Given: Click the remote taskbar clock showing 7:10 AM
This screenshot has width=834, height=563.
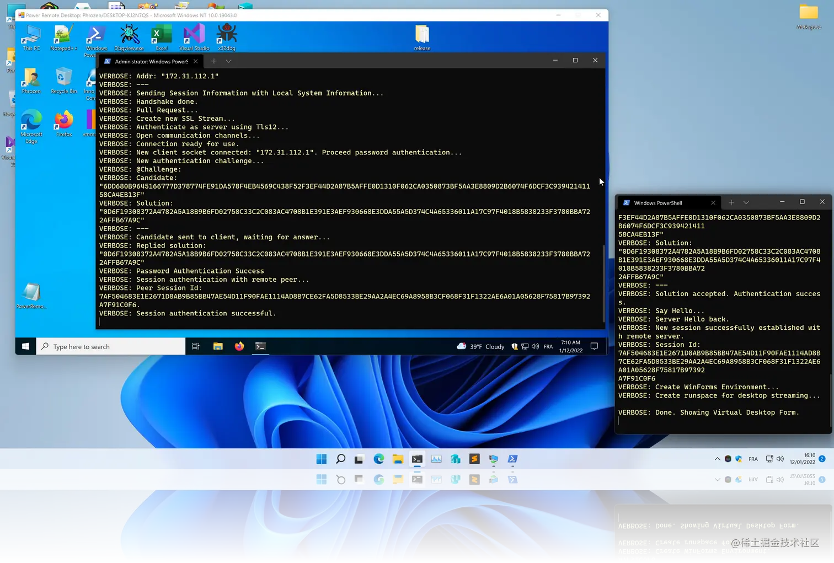Looking at the screenshot, I should tap(571, 346).
